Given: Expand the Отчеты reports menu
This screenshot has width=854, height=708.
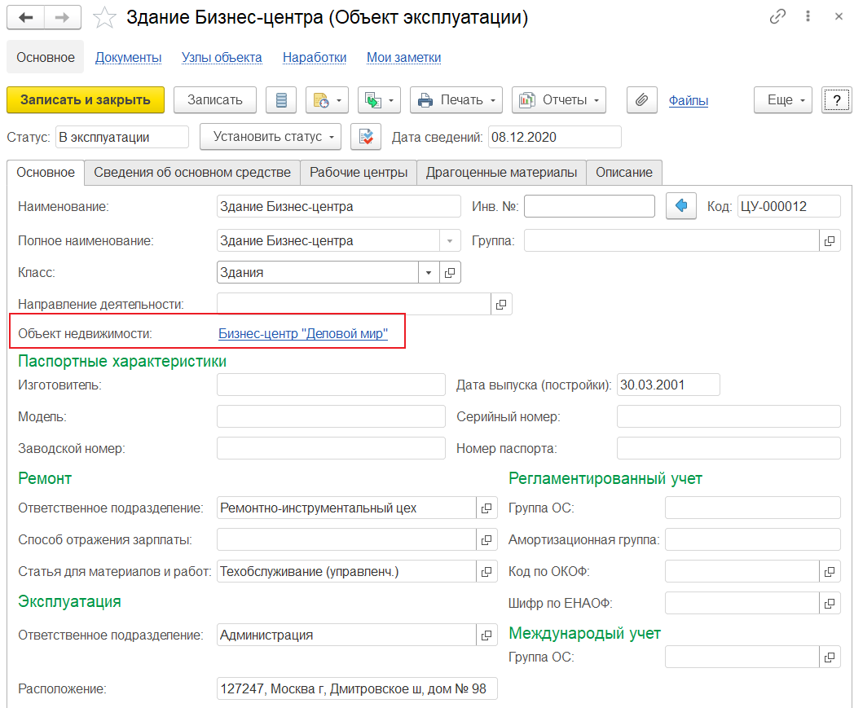Looking at the screenshot, I should pyautogui.click(x=558, y=100).
